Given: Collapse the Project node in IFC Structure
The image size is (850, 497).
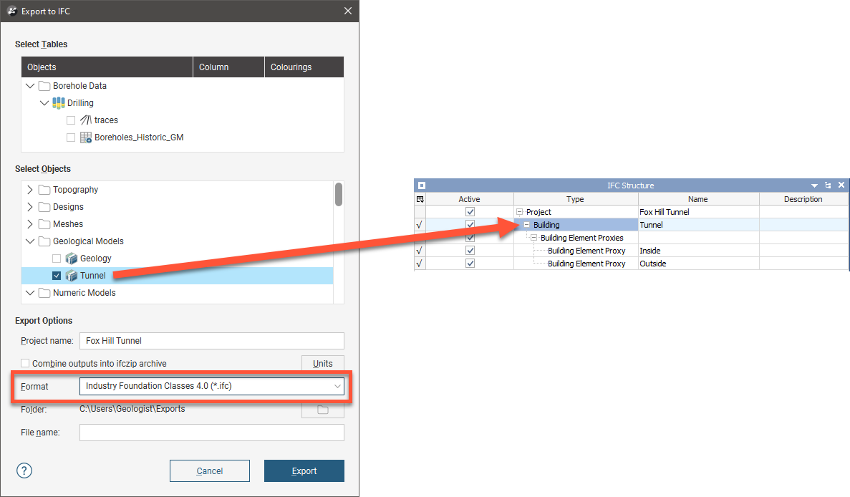Looking at the screenshot, I should coord(519,212).
